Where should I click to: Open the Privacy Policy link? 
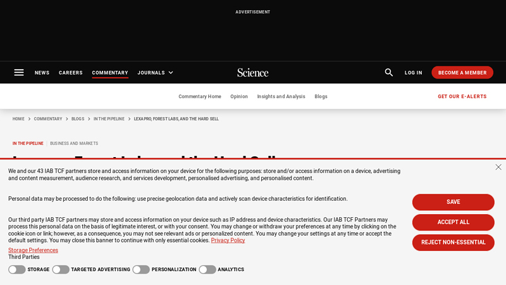coord(228,240)
